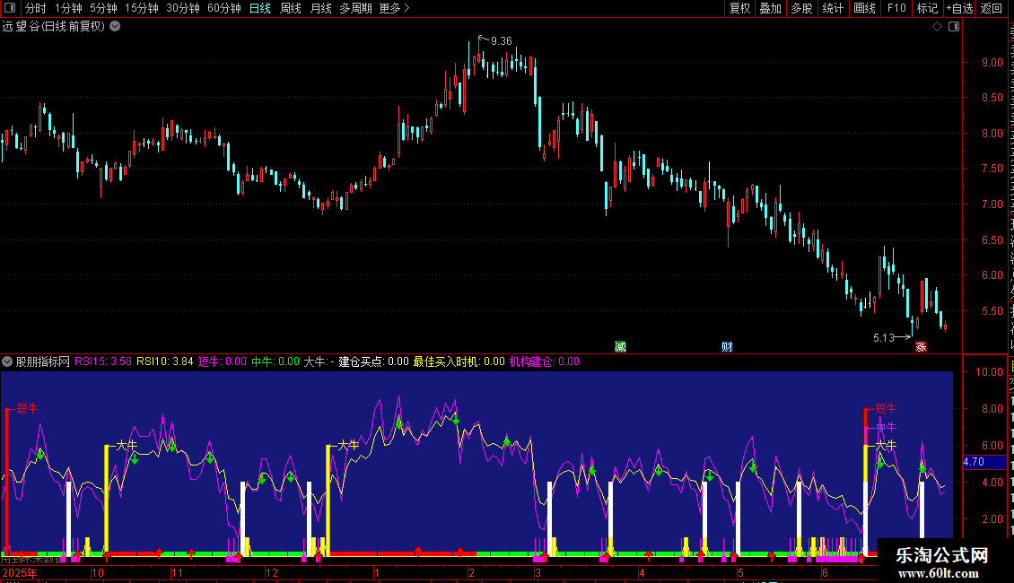Click the RSI10: 3.84 indicator value
The image size is (1014, 583).
coord(165,361)
